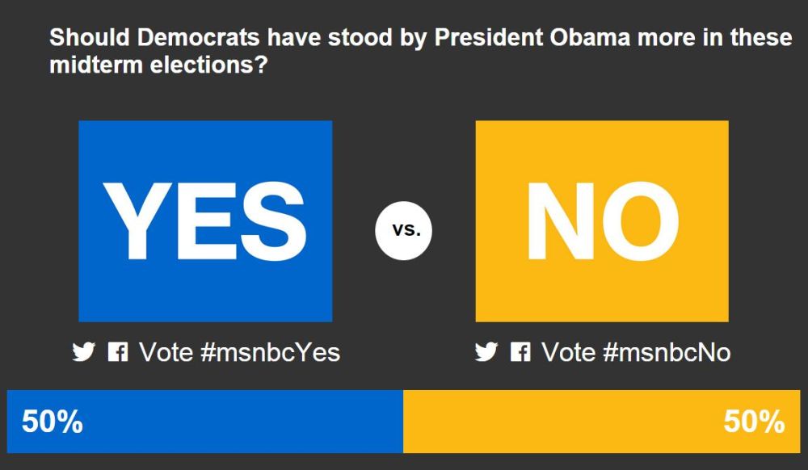
Task: Click the midpoint where blue and yellow bars meet
Action: [403, 422]
